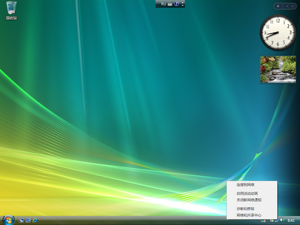
Task: Open the 回收站 Recycle Bin icon
Action: point(11,11)
